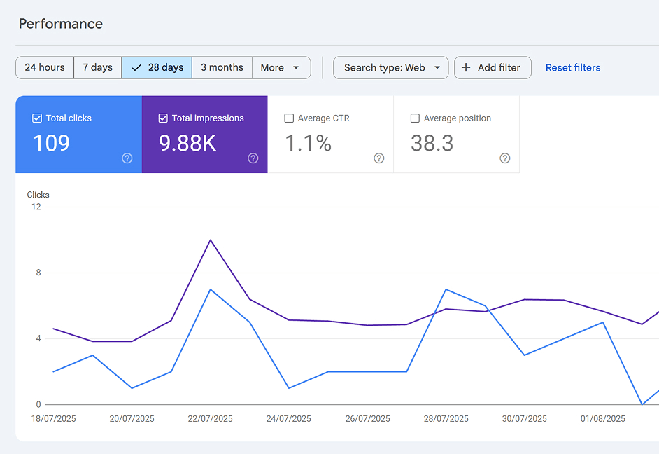659x454 pixels.
Task: Enable the Average CTR checkbox
Action: coord(289,118)
